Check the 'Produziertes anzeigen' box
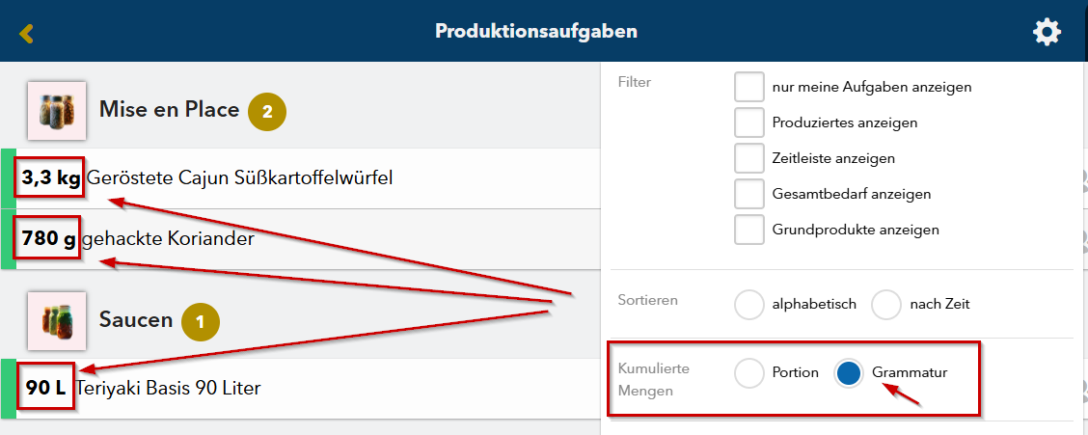Image resolution: width=1088 pixels, height=435 pixels. point(749,122)
